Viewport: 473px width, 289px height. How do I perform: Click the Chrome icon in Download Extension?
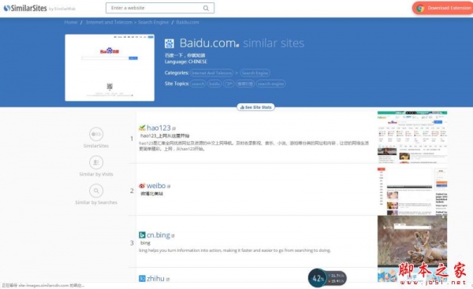(x=420, y=9)
